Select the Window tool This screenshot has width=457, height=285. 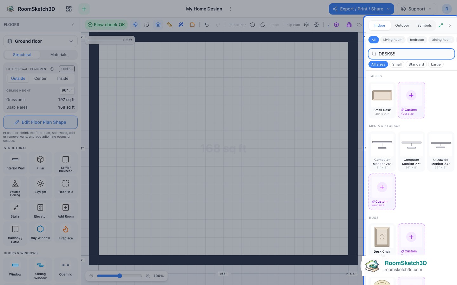[15, 269]
